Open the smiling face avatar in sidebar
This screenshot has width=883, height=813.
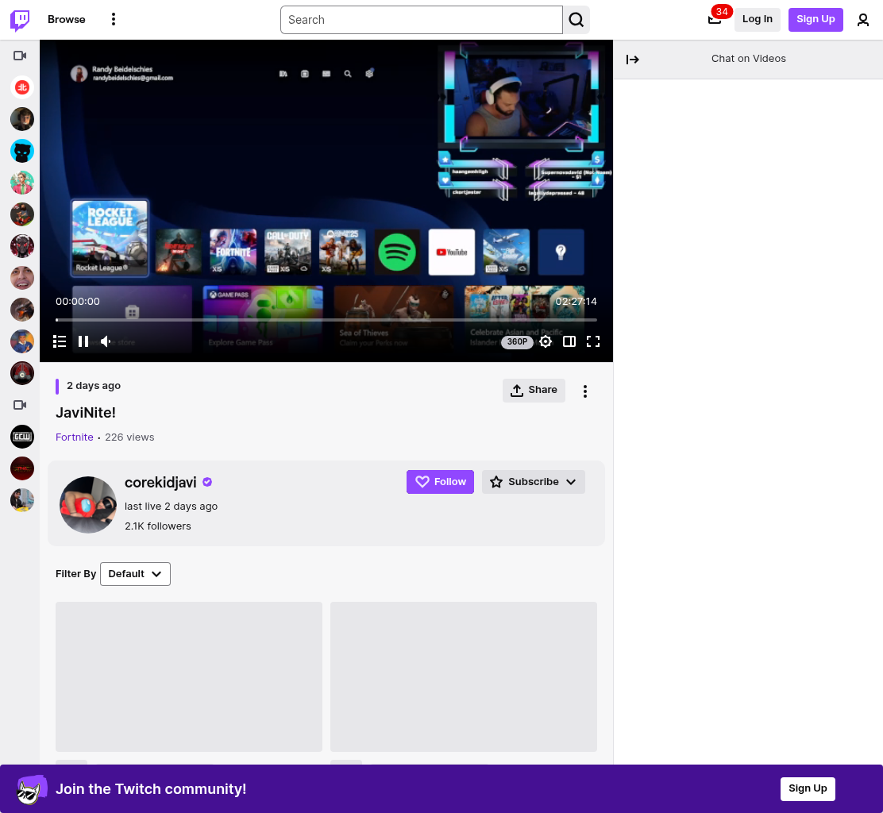click(22, 278)
